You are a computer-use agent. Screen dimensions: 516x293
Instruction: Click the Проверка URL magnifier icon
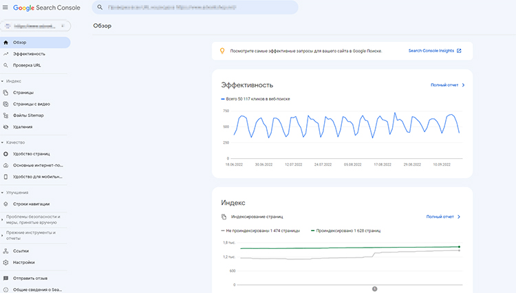[6, 65]
